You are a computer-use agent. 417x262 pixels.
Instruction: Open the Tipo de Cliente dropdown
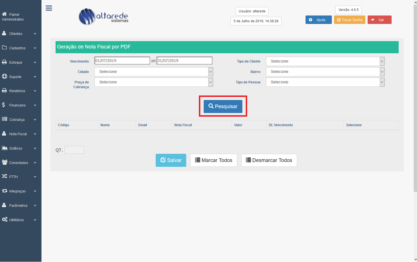click(x=325, y=61)
